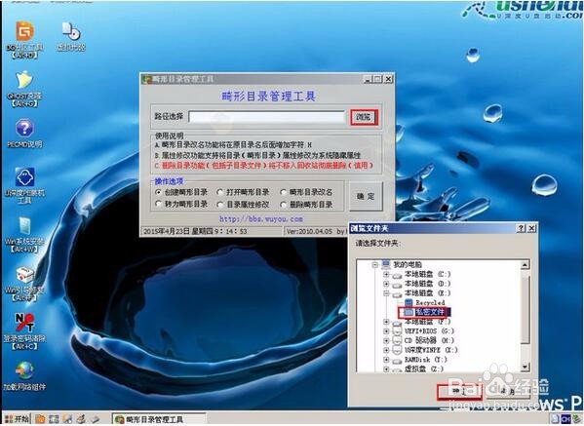This screenshot has width=584, height=426.
Task: Click the 我的电脑 computer icon in tree
Action: 386,264
